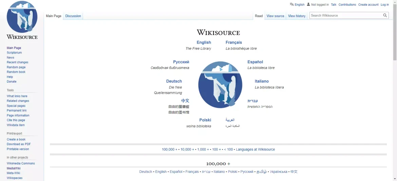
Task: Jump to the < 100 anchor link
Action: pos(228,150)
